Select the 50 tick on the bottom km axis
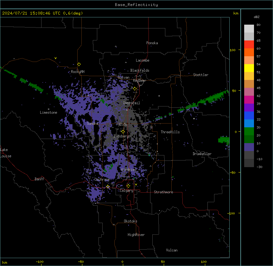 (x=163, y=262)
